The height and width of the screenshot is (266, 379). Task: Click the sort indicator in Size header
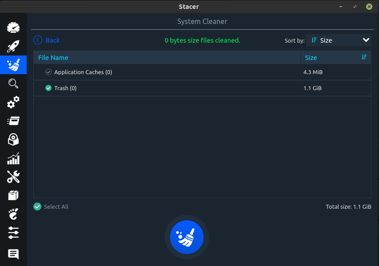coord(364,57)
